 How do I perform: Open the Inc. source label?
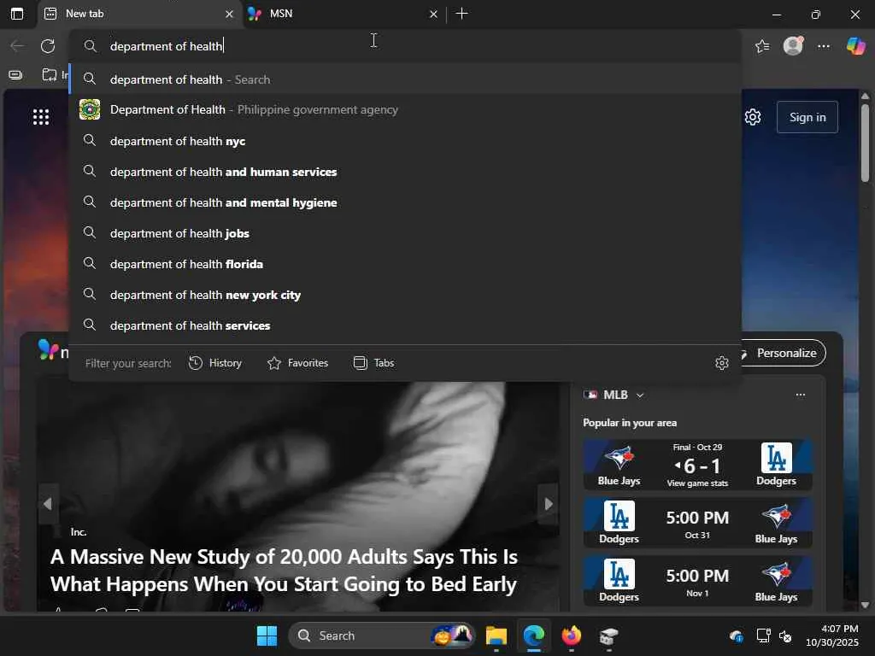[x=79, y=532]
